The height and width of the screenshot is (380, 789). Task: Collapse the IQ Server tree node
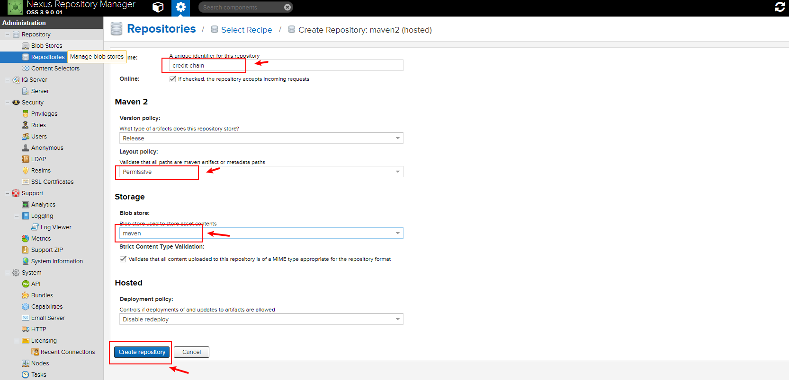7,80
